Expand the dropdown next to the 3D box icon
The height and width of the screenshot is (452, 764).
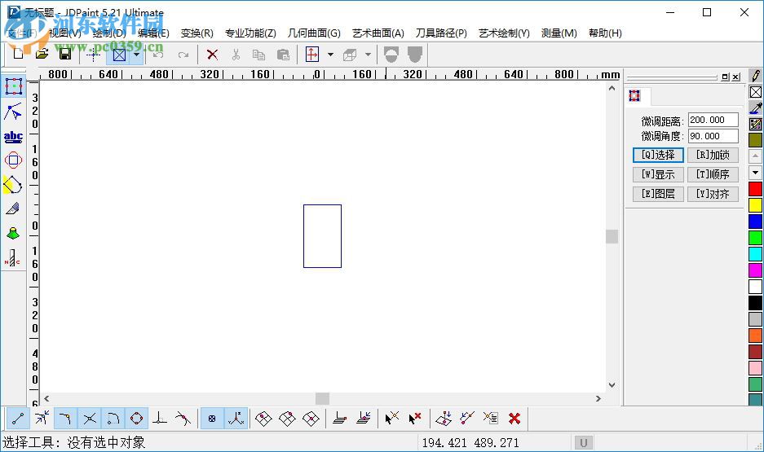(x=368, y=55)
